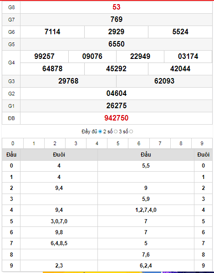The width and height of the screenshot is (214, 273).
Task: Switch to digit filter tab 3
Action: coord(76,143)
